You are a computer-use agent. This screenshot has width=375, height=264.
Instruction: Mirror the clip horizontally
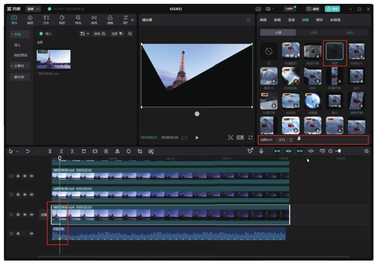point(118,151)
